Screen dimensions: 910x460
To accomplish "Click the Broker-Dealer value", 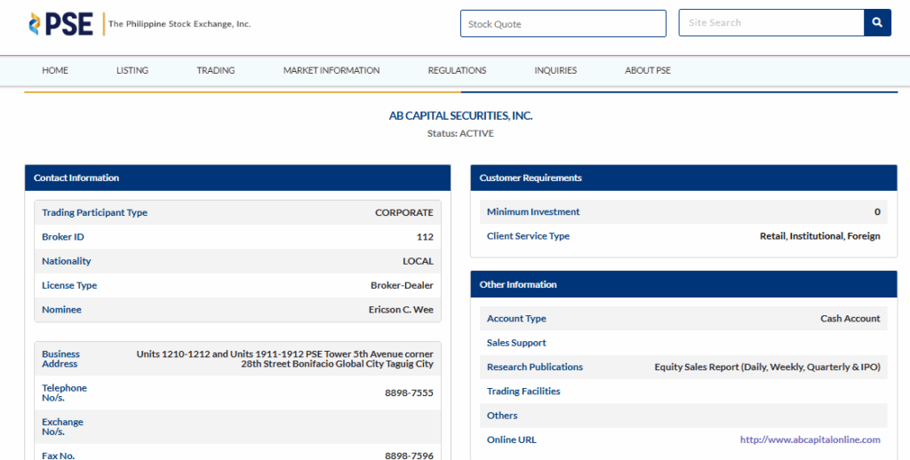I will [402, 285].
